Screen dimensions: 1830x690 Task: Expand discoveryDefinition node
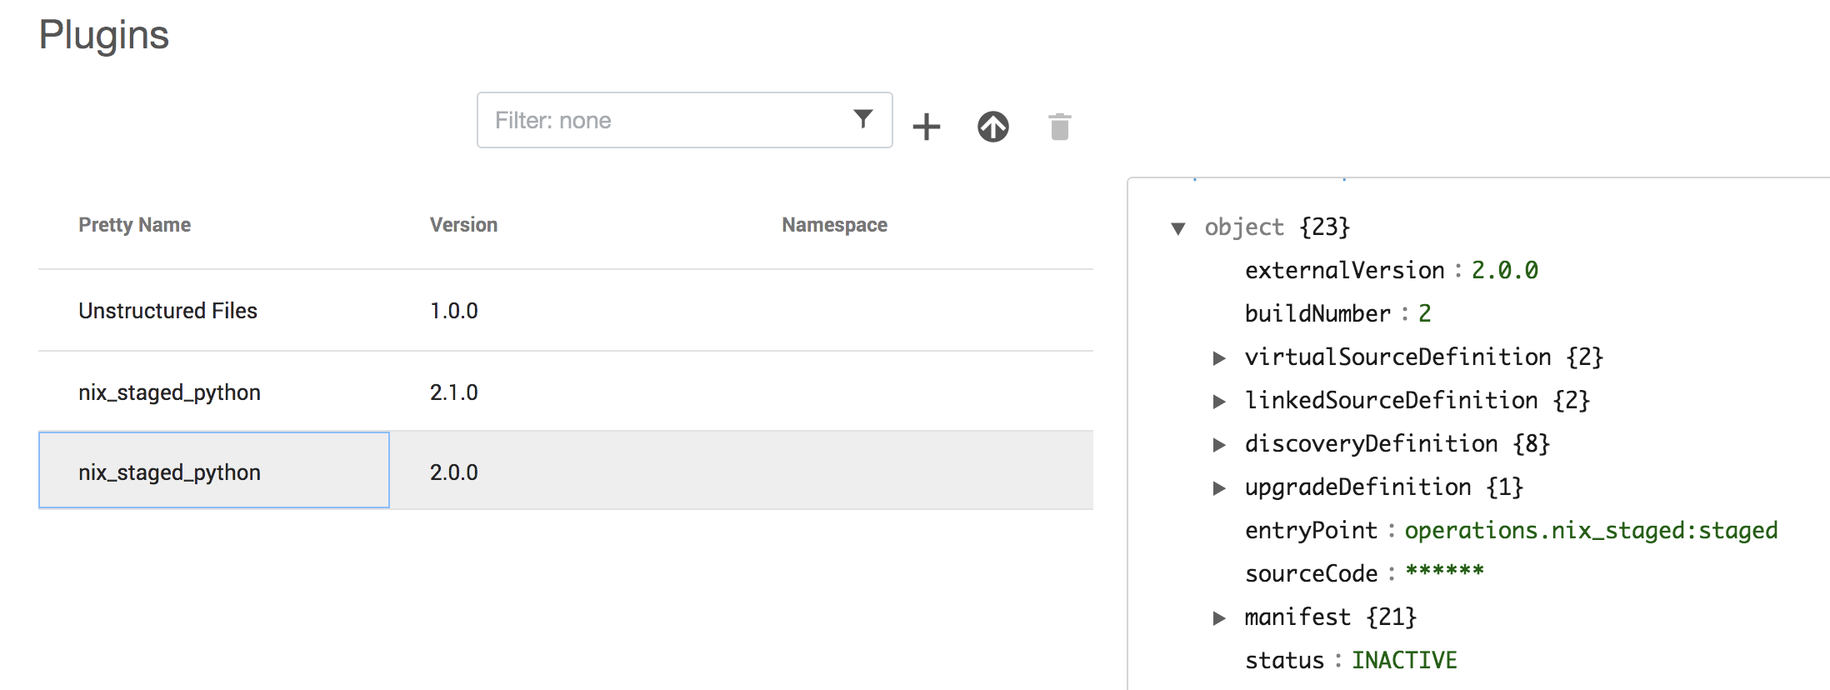point(1219,445)
